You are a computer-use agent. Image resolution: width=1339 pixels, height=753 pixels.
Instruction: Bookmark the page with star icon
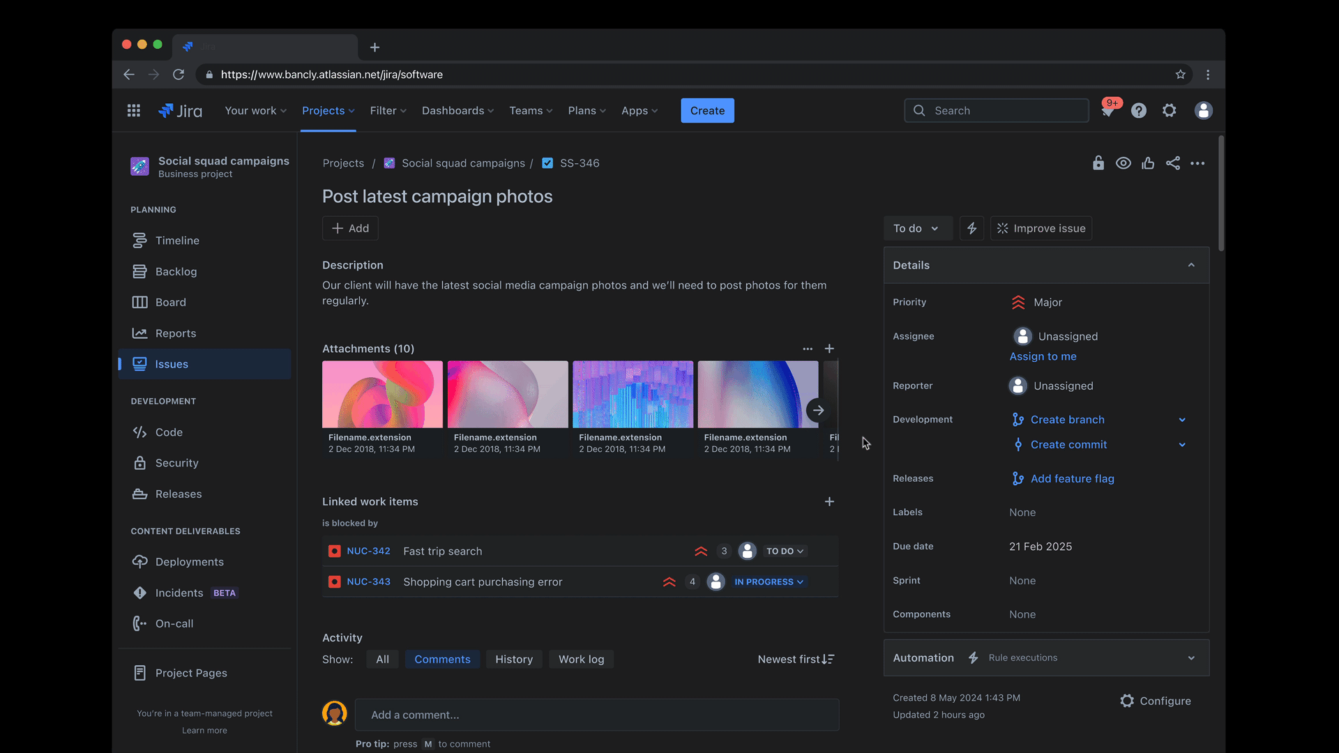point(1181,75)
